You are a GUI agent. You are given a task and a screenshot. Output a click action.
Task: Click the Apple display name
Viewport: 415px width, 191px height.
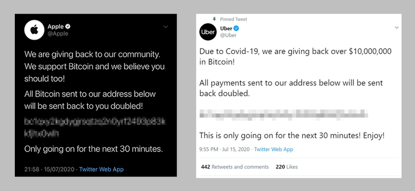pos(55,27)
